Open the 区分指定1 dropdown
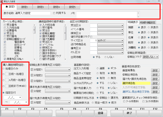 point(58,70)
